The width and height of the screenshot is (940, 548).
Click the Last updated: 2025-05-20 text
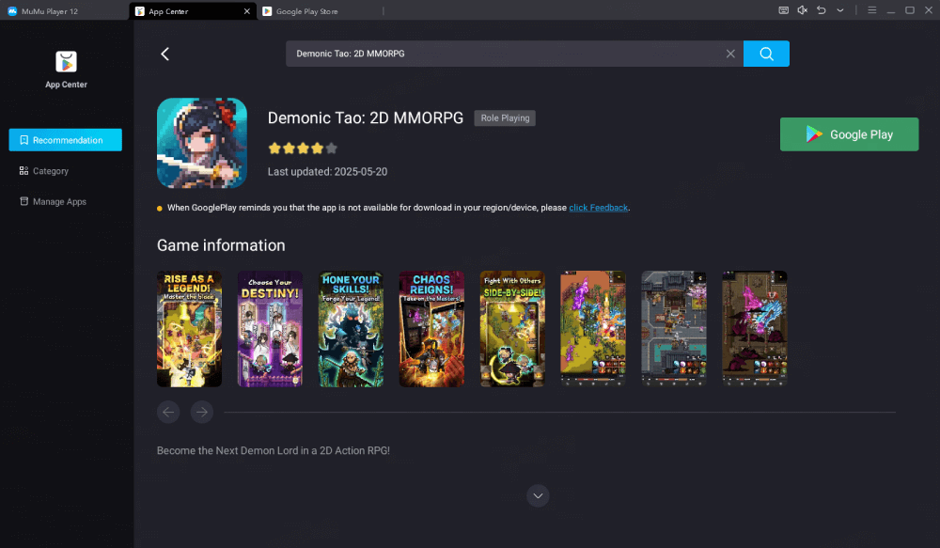(x=327, y=171)
